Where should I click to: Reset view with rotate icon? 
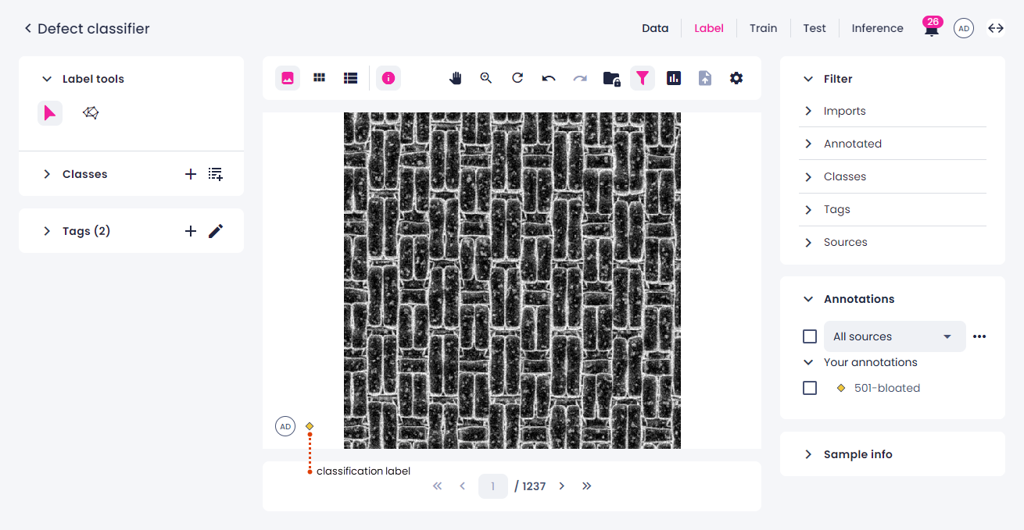(x=517, y=78)
